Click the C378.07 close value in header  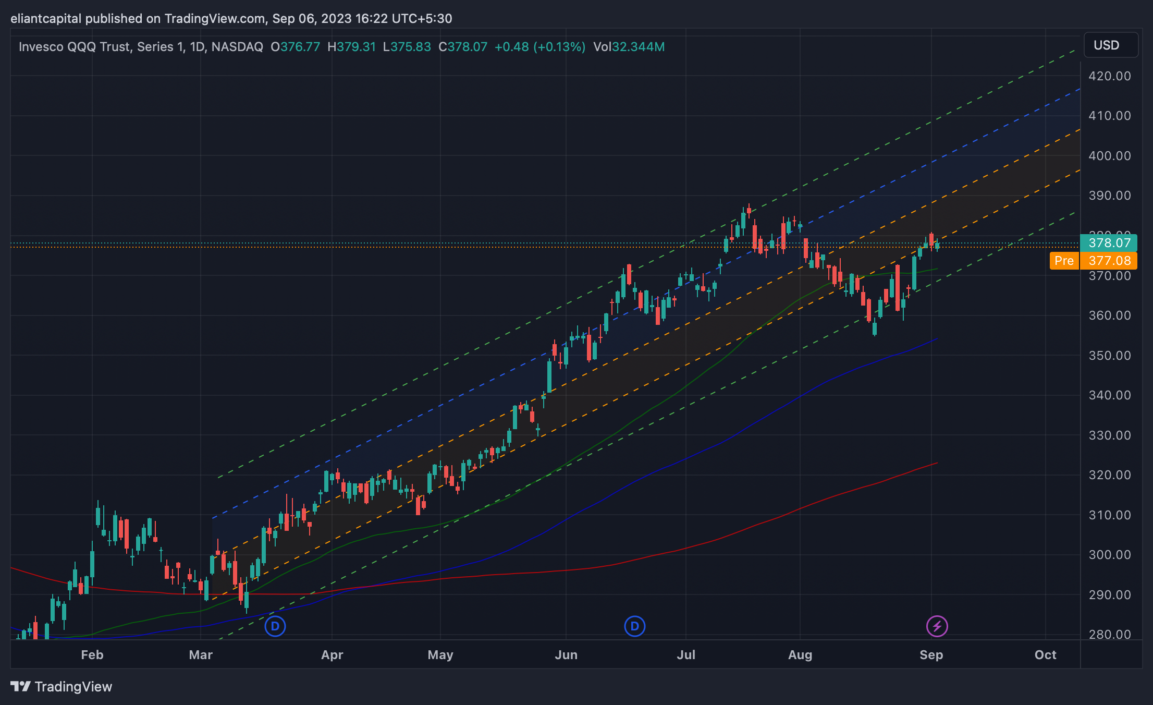click(463, 47)
